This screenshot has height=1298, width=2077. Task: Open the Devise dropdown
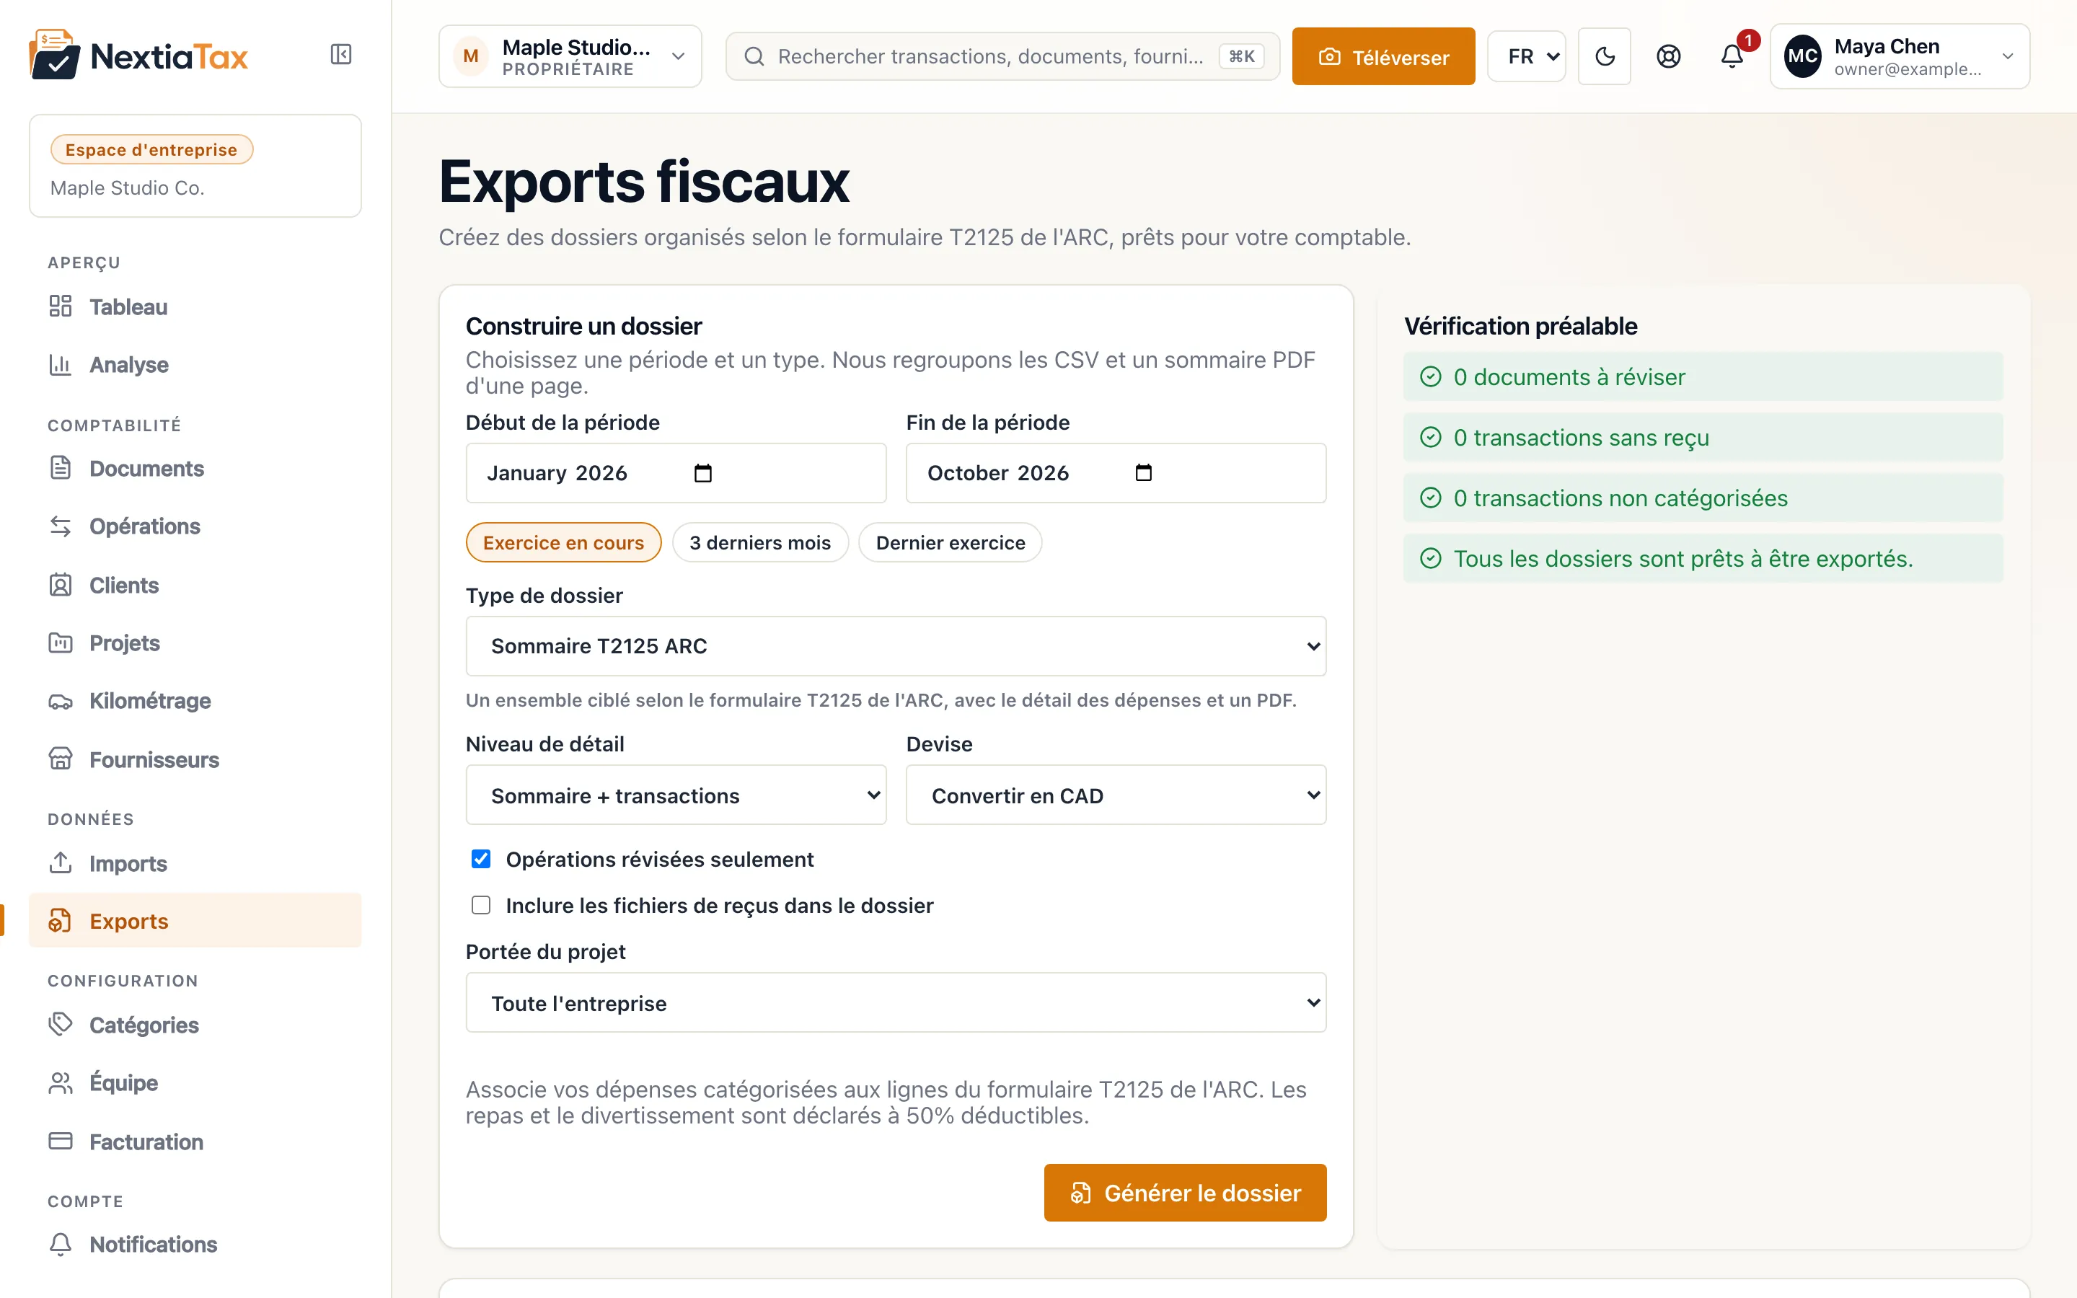pyautogui.click(x=1116, y=795)
